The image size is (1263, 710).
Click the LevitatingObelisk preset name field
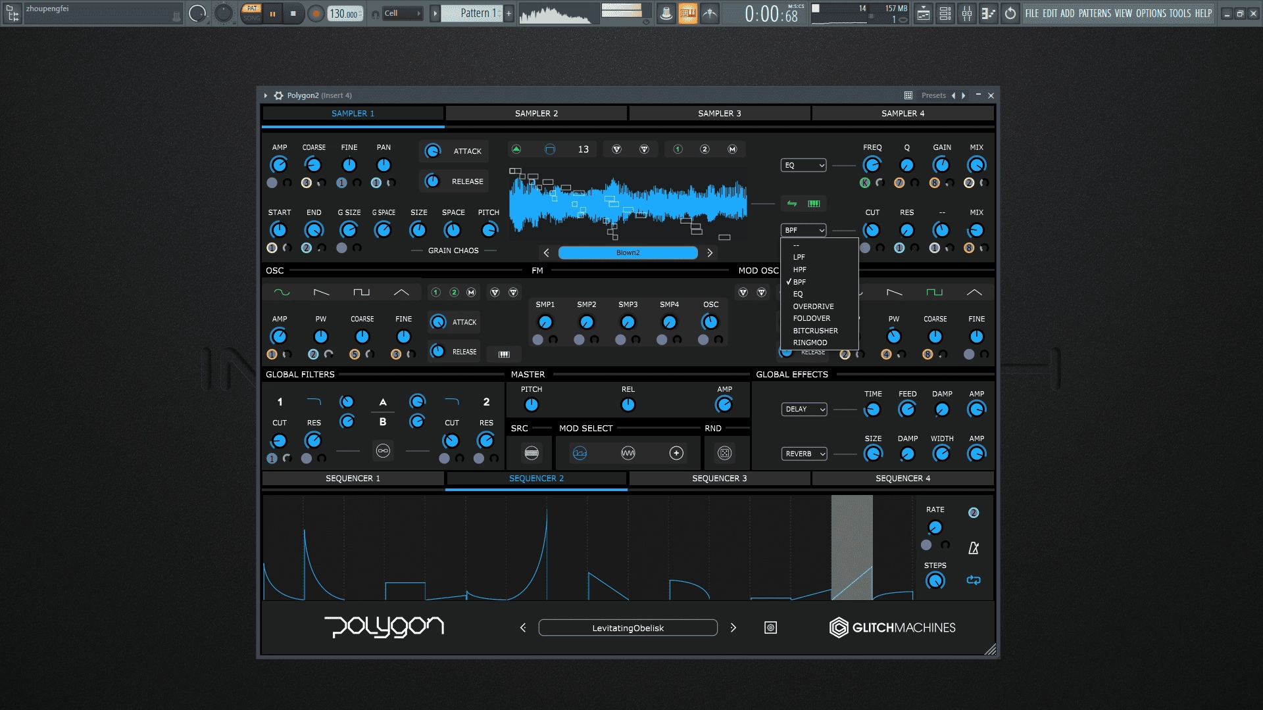click(x=628, y=628)
